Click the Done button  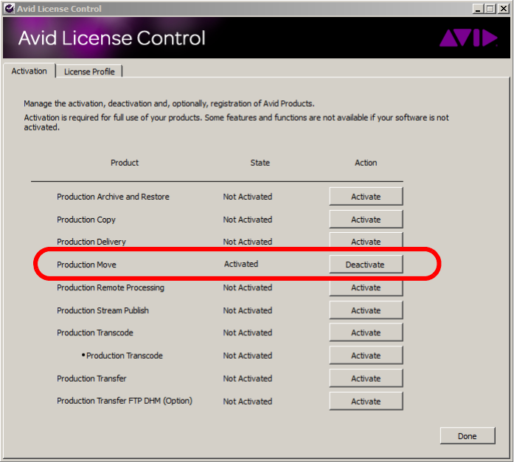click(468, 435)
